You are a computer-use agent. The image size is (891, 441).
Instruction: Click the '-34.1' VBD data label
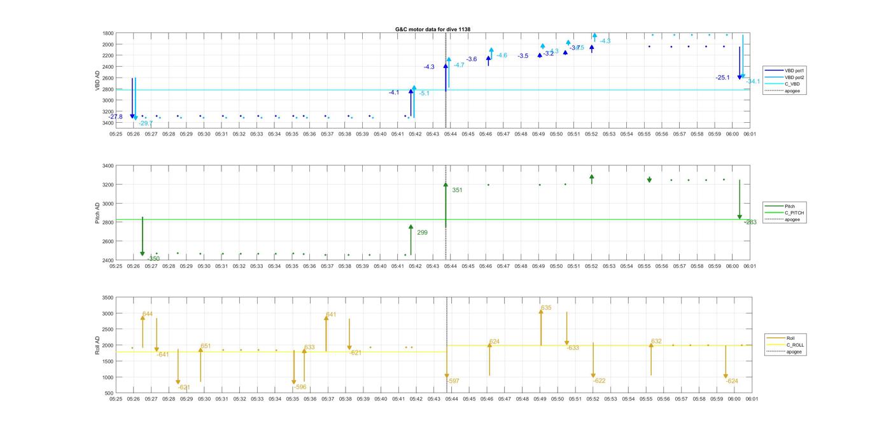click(753, 81)
